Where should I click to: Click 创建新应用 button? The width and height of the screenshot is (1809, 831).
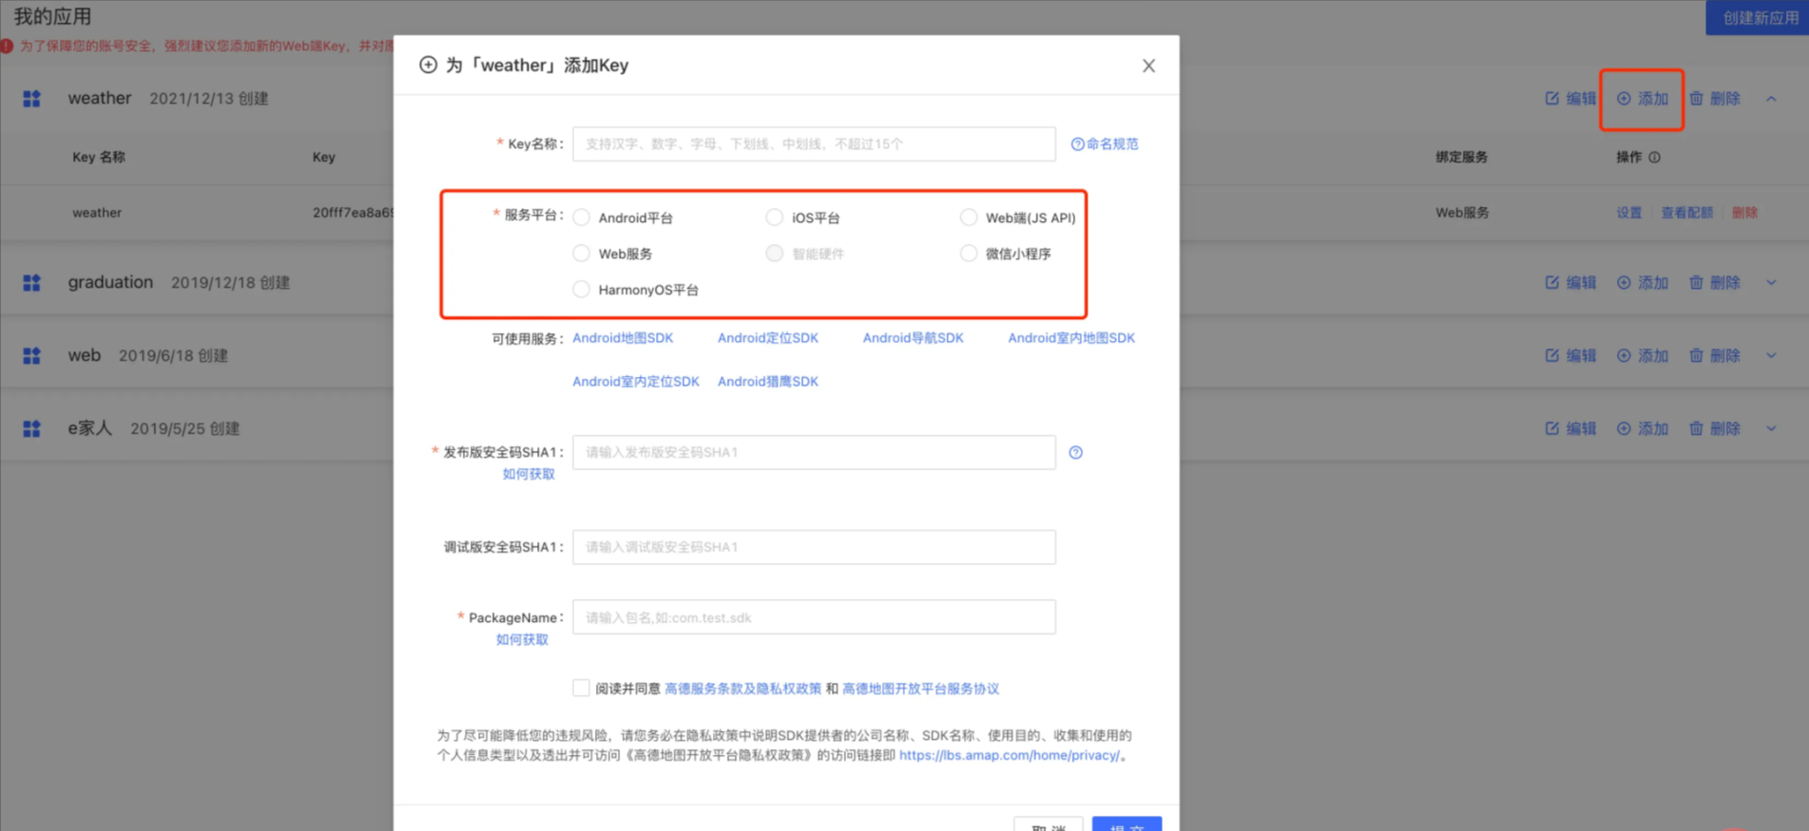click(x=1757, y=18)
